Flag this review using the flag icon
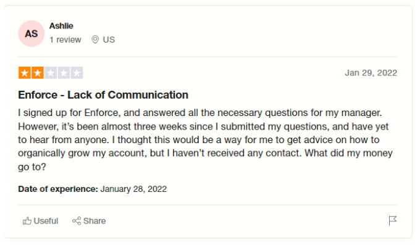420x245 pixels. coord(393,221)
